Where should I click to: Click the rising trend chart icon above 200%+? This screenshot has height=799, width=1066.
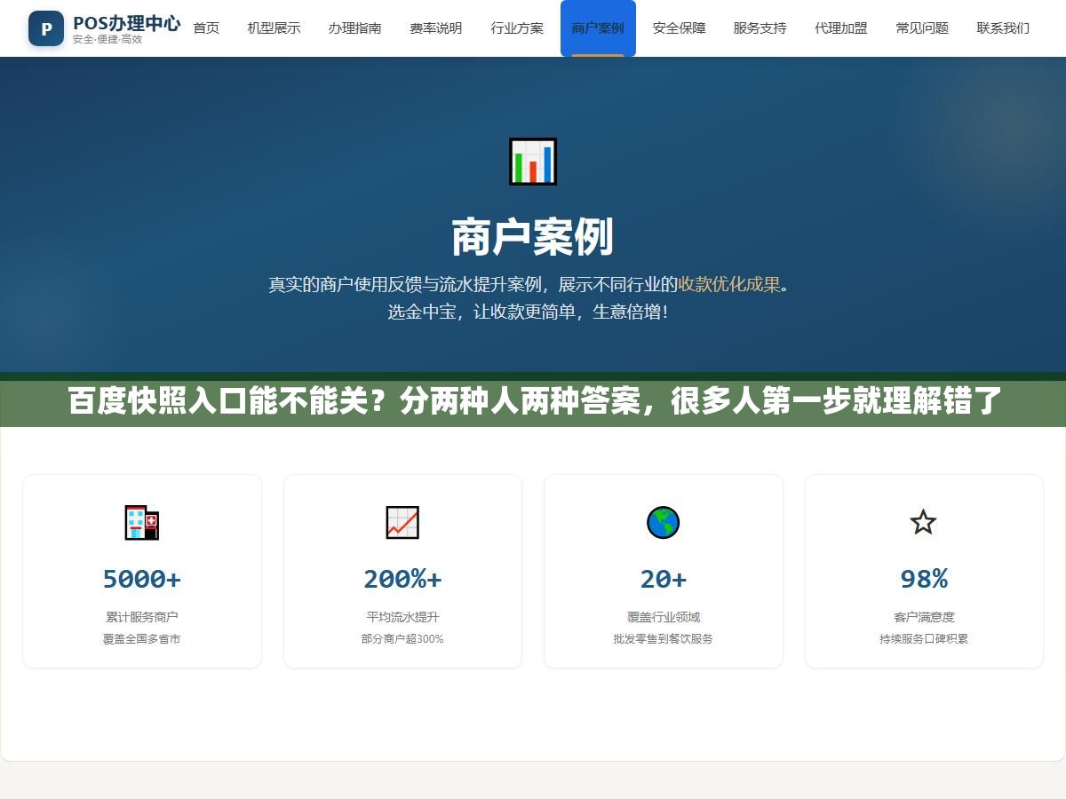[x=402, y=522]
